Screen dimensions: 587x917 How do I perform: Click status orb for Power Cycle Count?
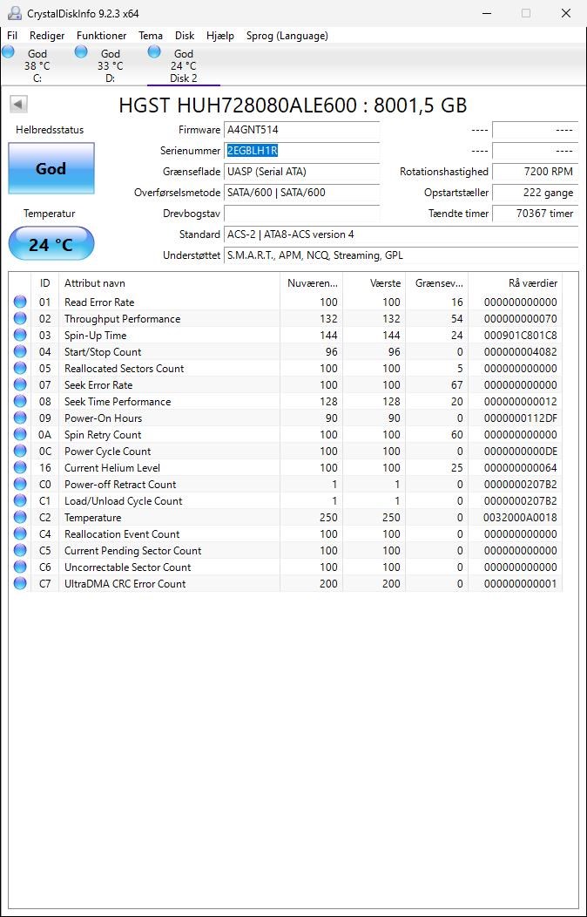(x=20, y=451)
